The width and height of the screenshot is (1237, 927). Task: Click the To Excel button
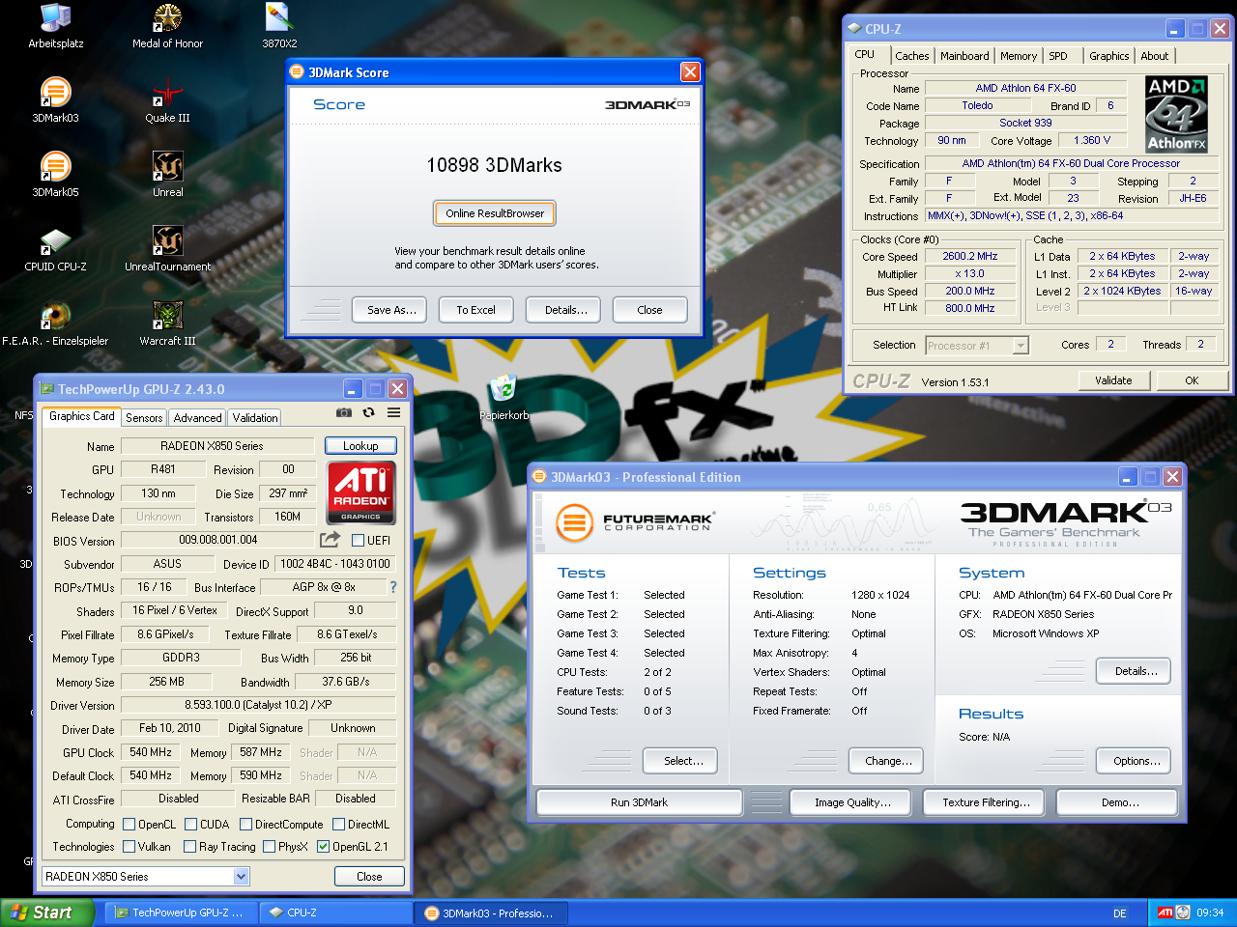click(x=475, y=310)
